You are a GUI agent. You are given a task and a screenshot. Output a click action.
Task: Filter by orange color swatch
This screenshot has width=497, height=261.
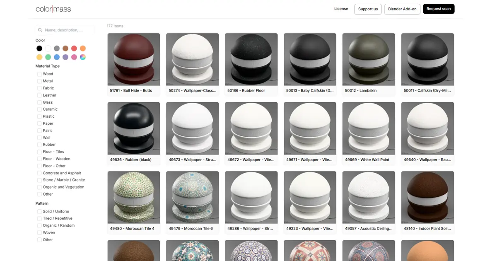(83, 48)
